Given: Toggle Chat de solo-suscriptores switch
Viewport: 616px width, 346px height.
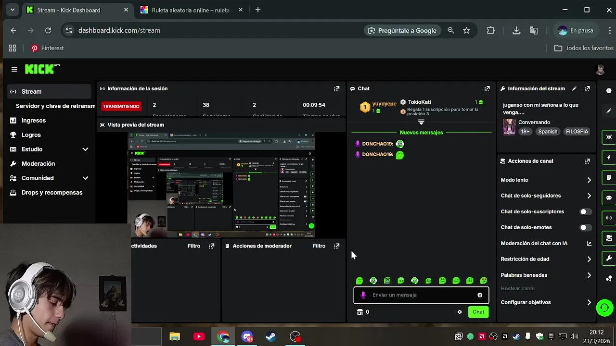Looking at the screenshot, I should (x=585, y=211).
